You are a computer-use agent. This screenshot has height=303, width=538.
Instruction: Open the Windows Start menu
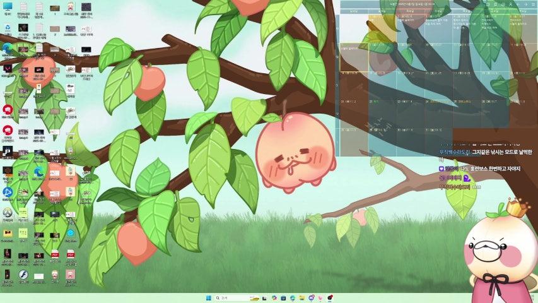(208, 298)
